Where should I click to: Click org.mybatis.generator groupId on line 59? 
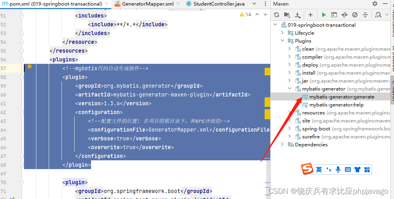coord(137,86)
